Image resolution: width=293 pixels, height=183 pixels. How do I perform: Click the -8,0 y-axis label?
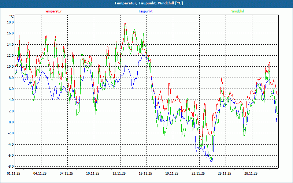10,167
